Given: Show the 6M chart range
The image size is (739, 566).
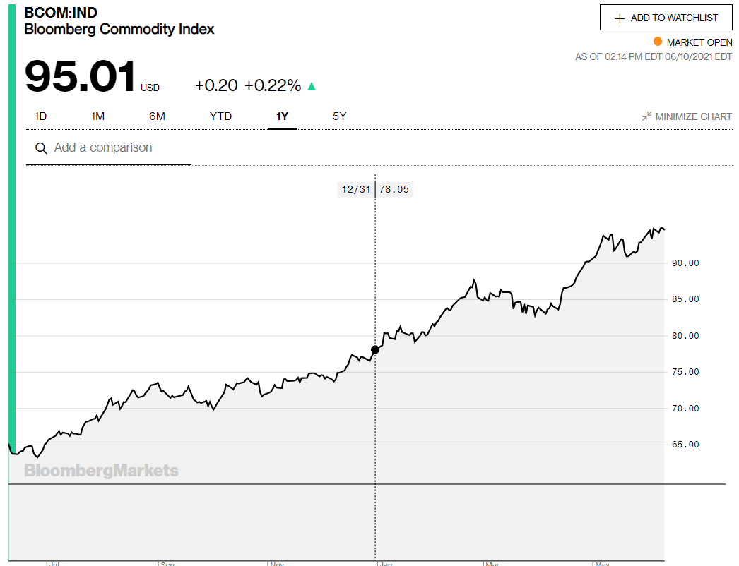Looking at the screenshot, I should point(157,116).
